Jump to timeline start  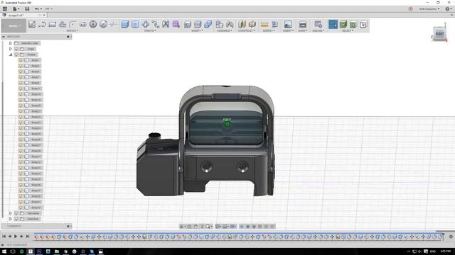pyautogui.click(x=4, y=237)
